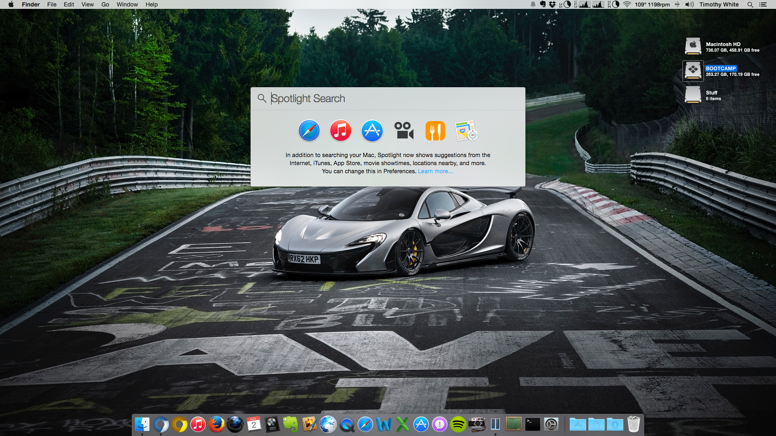Open the Trash in the Dock
Image resolution: width=776 pixels, height=436 pixels.
pos(634,424)
